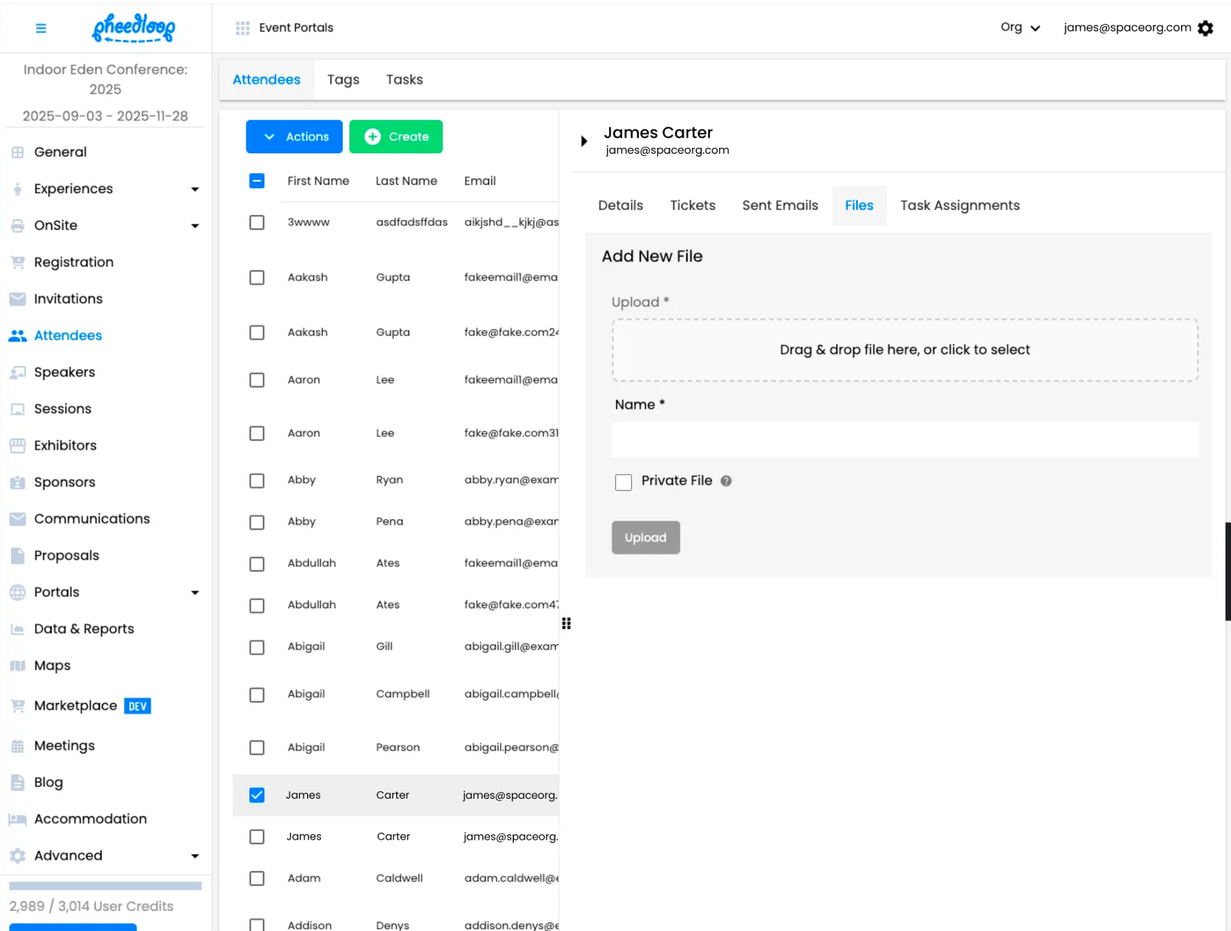Toggle the select-all header checkbox
The height and width of the screenshot is (931, 1231).
click(257, 181)
